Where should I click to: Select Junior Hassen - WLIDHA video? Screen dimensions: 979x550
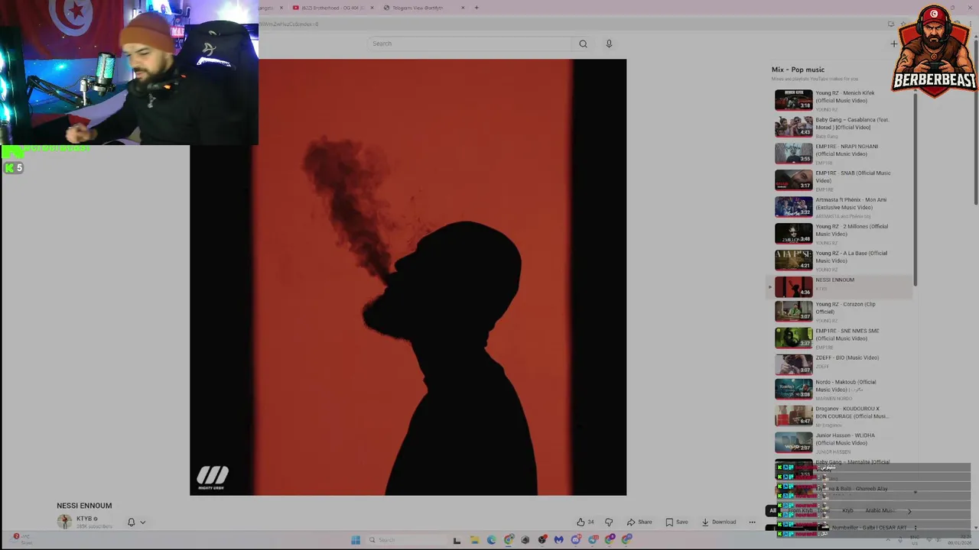tap(840, 443)
